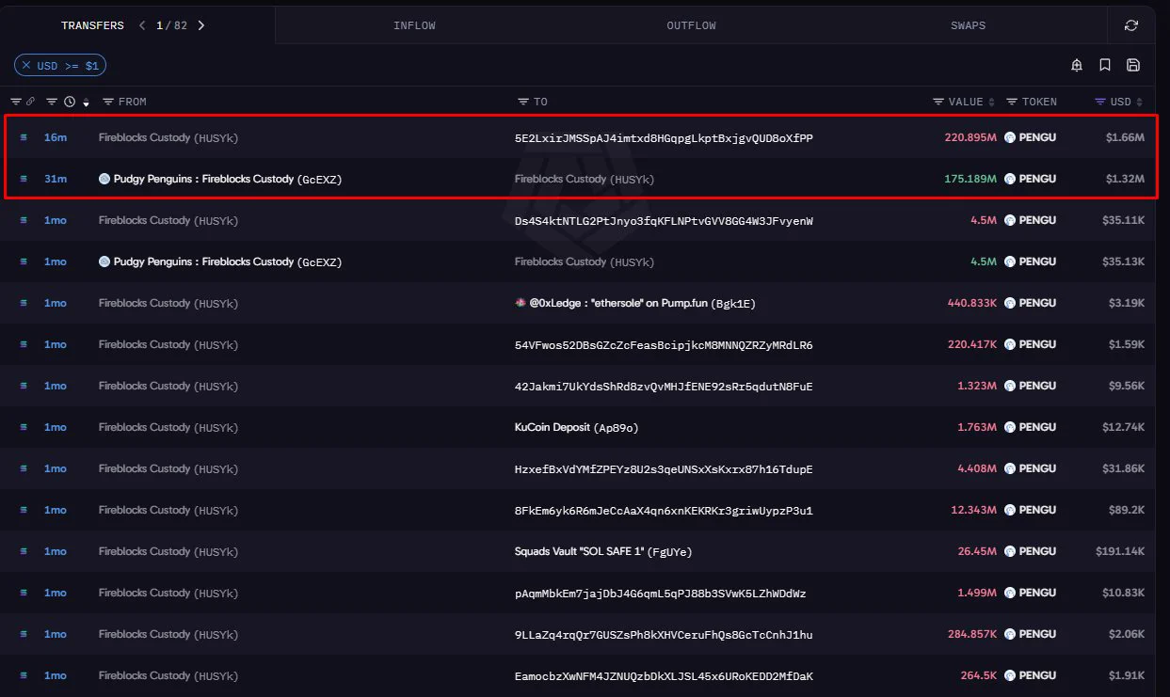Click the Solana chain icon in the 16m row
This screenshot has width=1170, height=697.
[24, 137]
